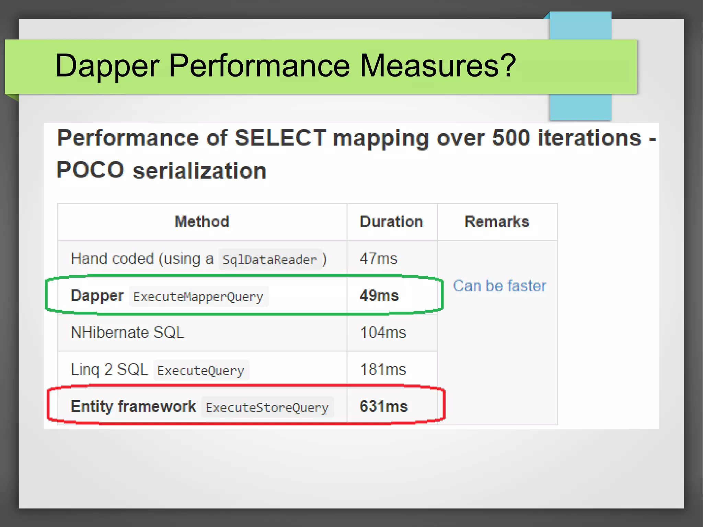Click the ExecuteMapperQuery code label
The image size is (703, 527).
(198, 297)
